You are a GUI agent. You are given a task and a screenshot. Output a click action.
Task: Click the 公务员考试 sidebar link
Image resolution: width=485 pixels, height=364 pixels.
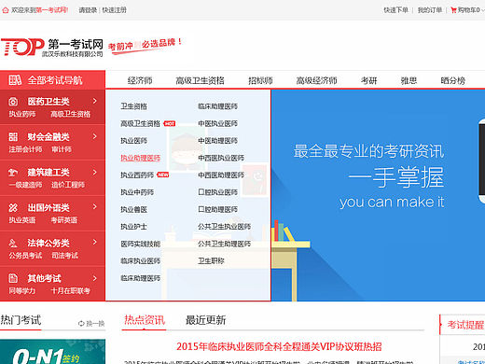click(x=25, y=256)
